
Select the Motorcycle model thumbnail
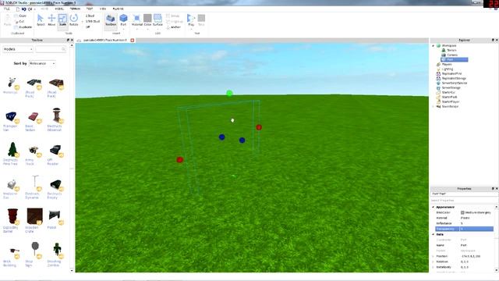pos(12,83)
